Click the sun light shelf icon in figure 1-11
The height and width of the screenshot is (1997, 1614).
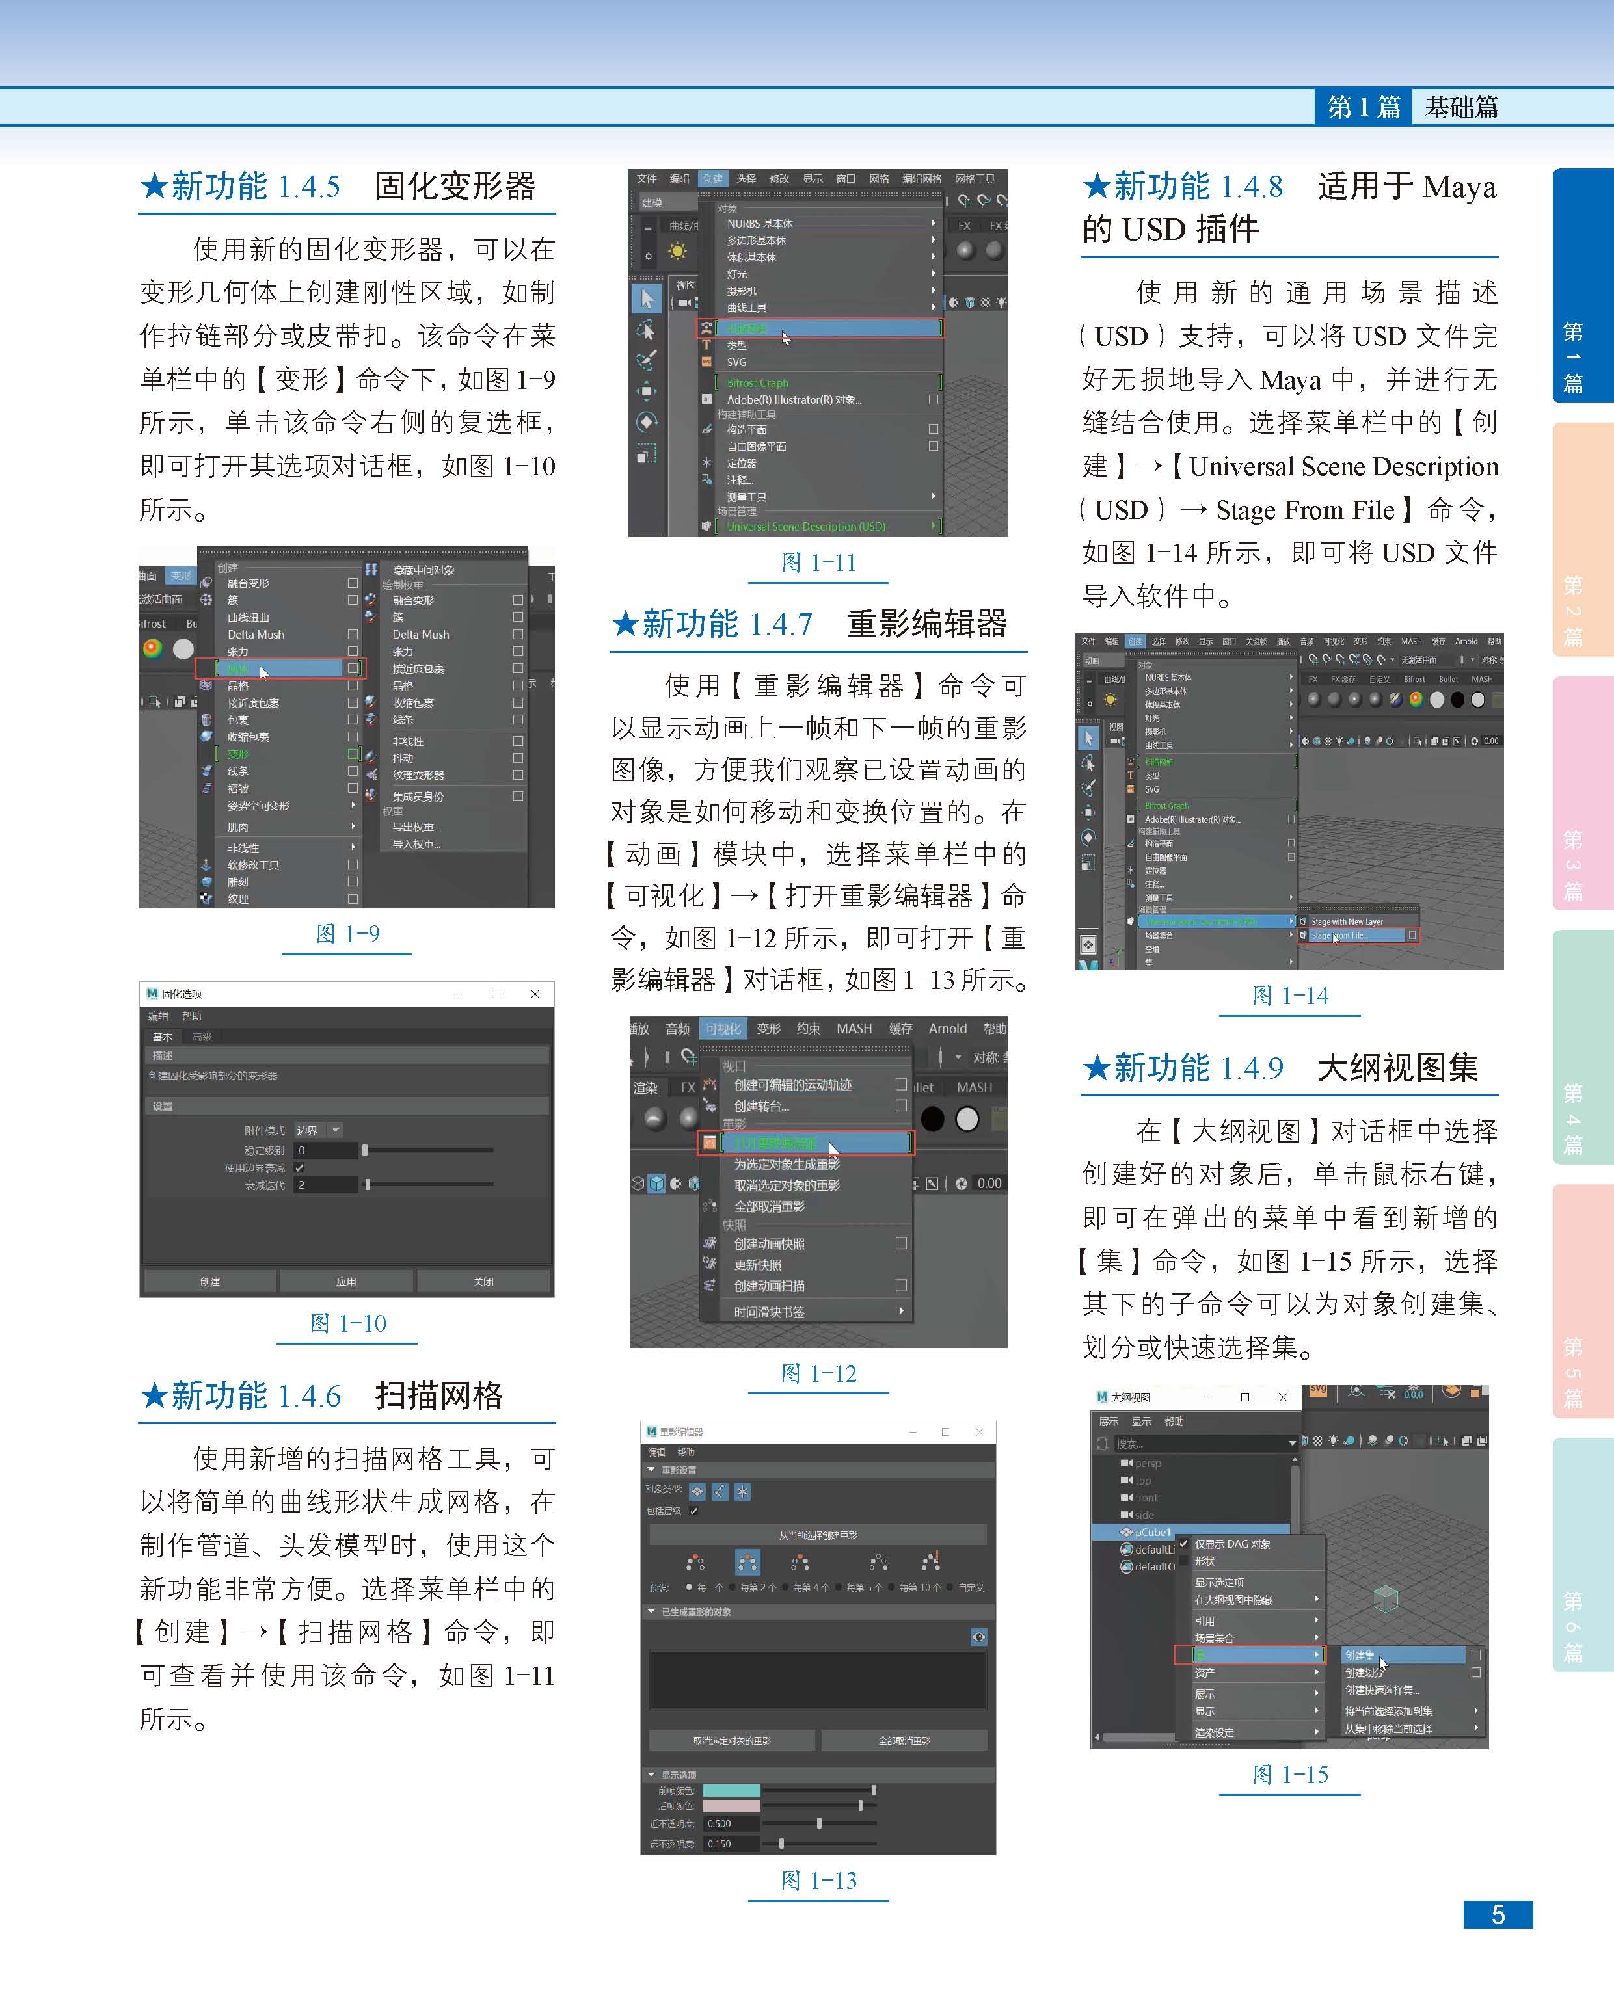[x=678, y=250]
